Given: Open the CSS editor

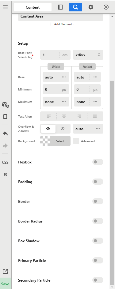Looking at the screenshot, I should tap(5, 163).
